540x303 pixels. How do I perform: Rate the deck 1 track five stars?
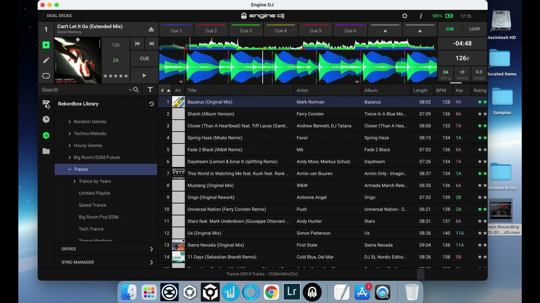pyautogui.click(x=126, y=76)
